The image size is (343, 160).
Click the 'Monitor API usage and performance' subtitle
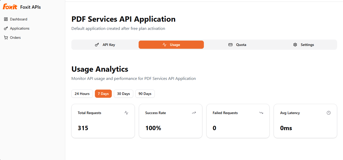[134, 79]
